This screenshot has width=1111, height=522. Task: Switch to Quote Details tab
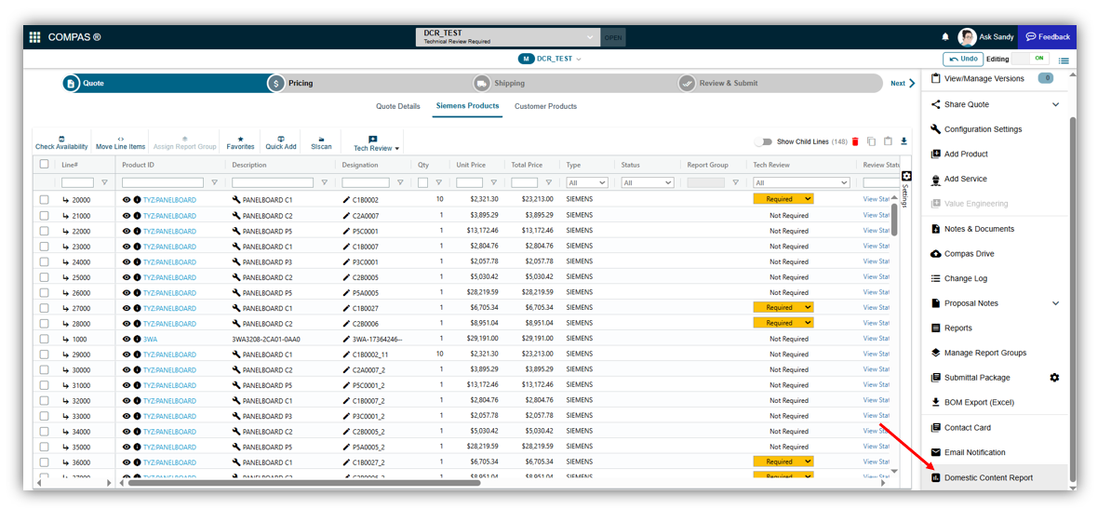397,106
